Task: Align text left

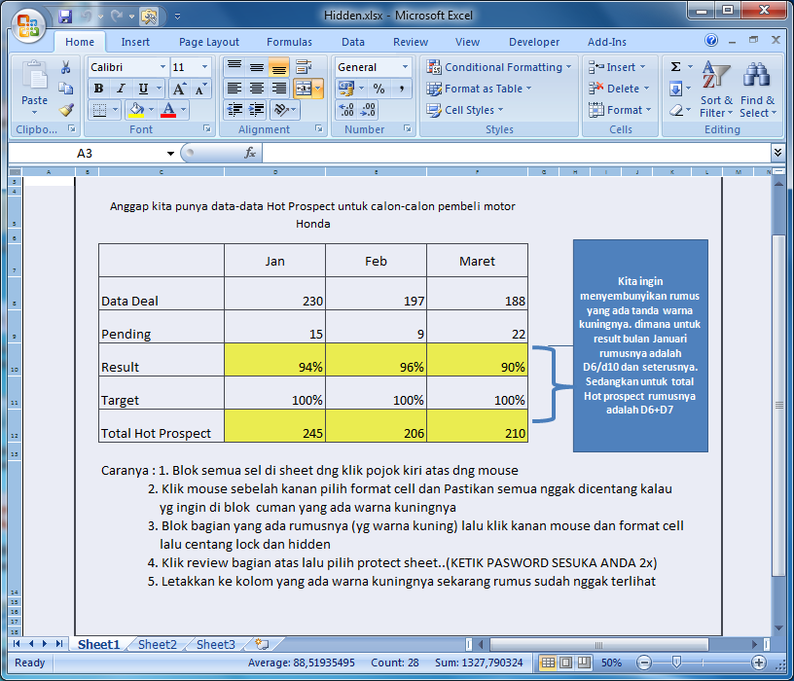Action: tap(234, 89)
